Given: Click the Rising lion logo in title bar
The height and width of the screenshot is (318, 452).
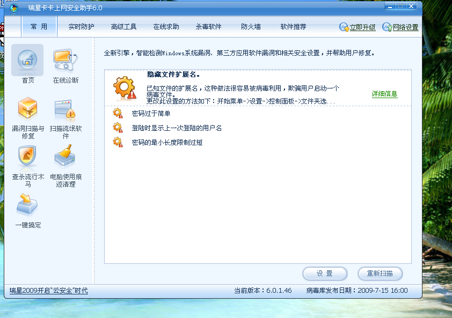Looking at the screenshot, I should (14, 8).
